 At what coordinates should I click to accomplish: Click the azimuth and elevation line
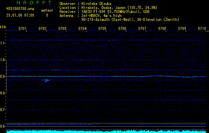[x=130, y=20]
